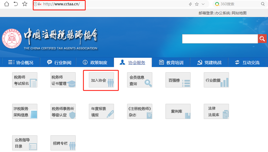268x152 pixels.
Task: Open the 招聘专栏 tile
Action: (63, 143)
